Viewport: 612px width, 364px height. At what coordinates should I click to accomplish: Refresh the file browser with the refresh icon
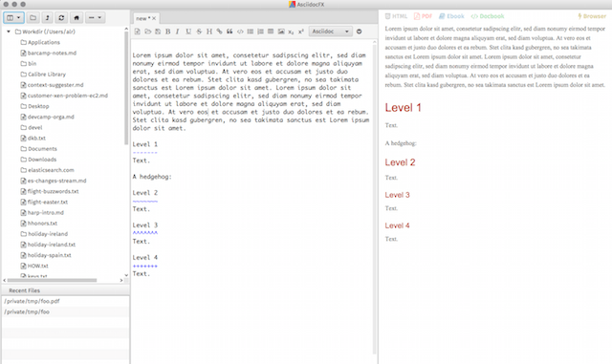pos(61,17)
